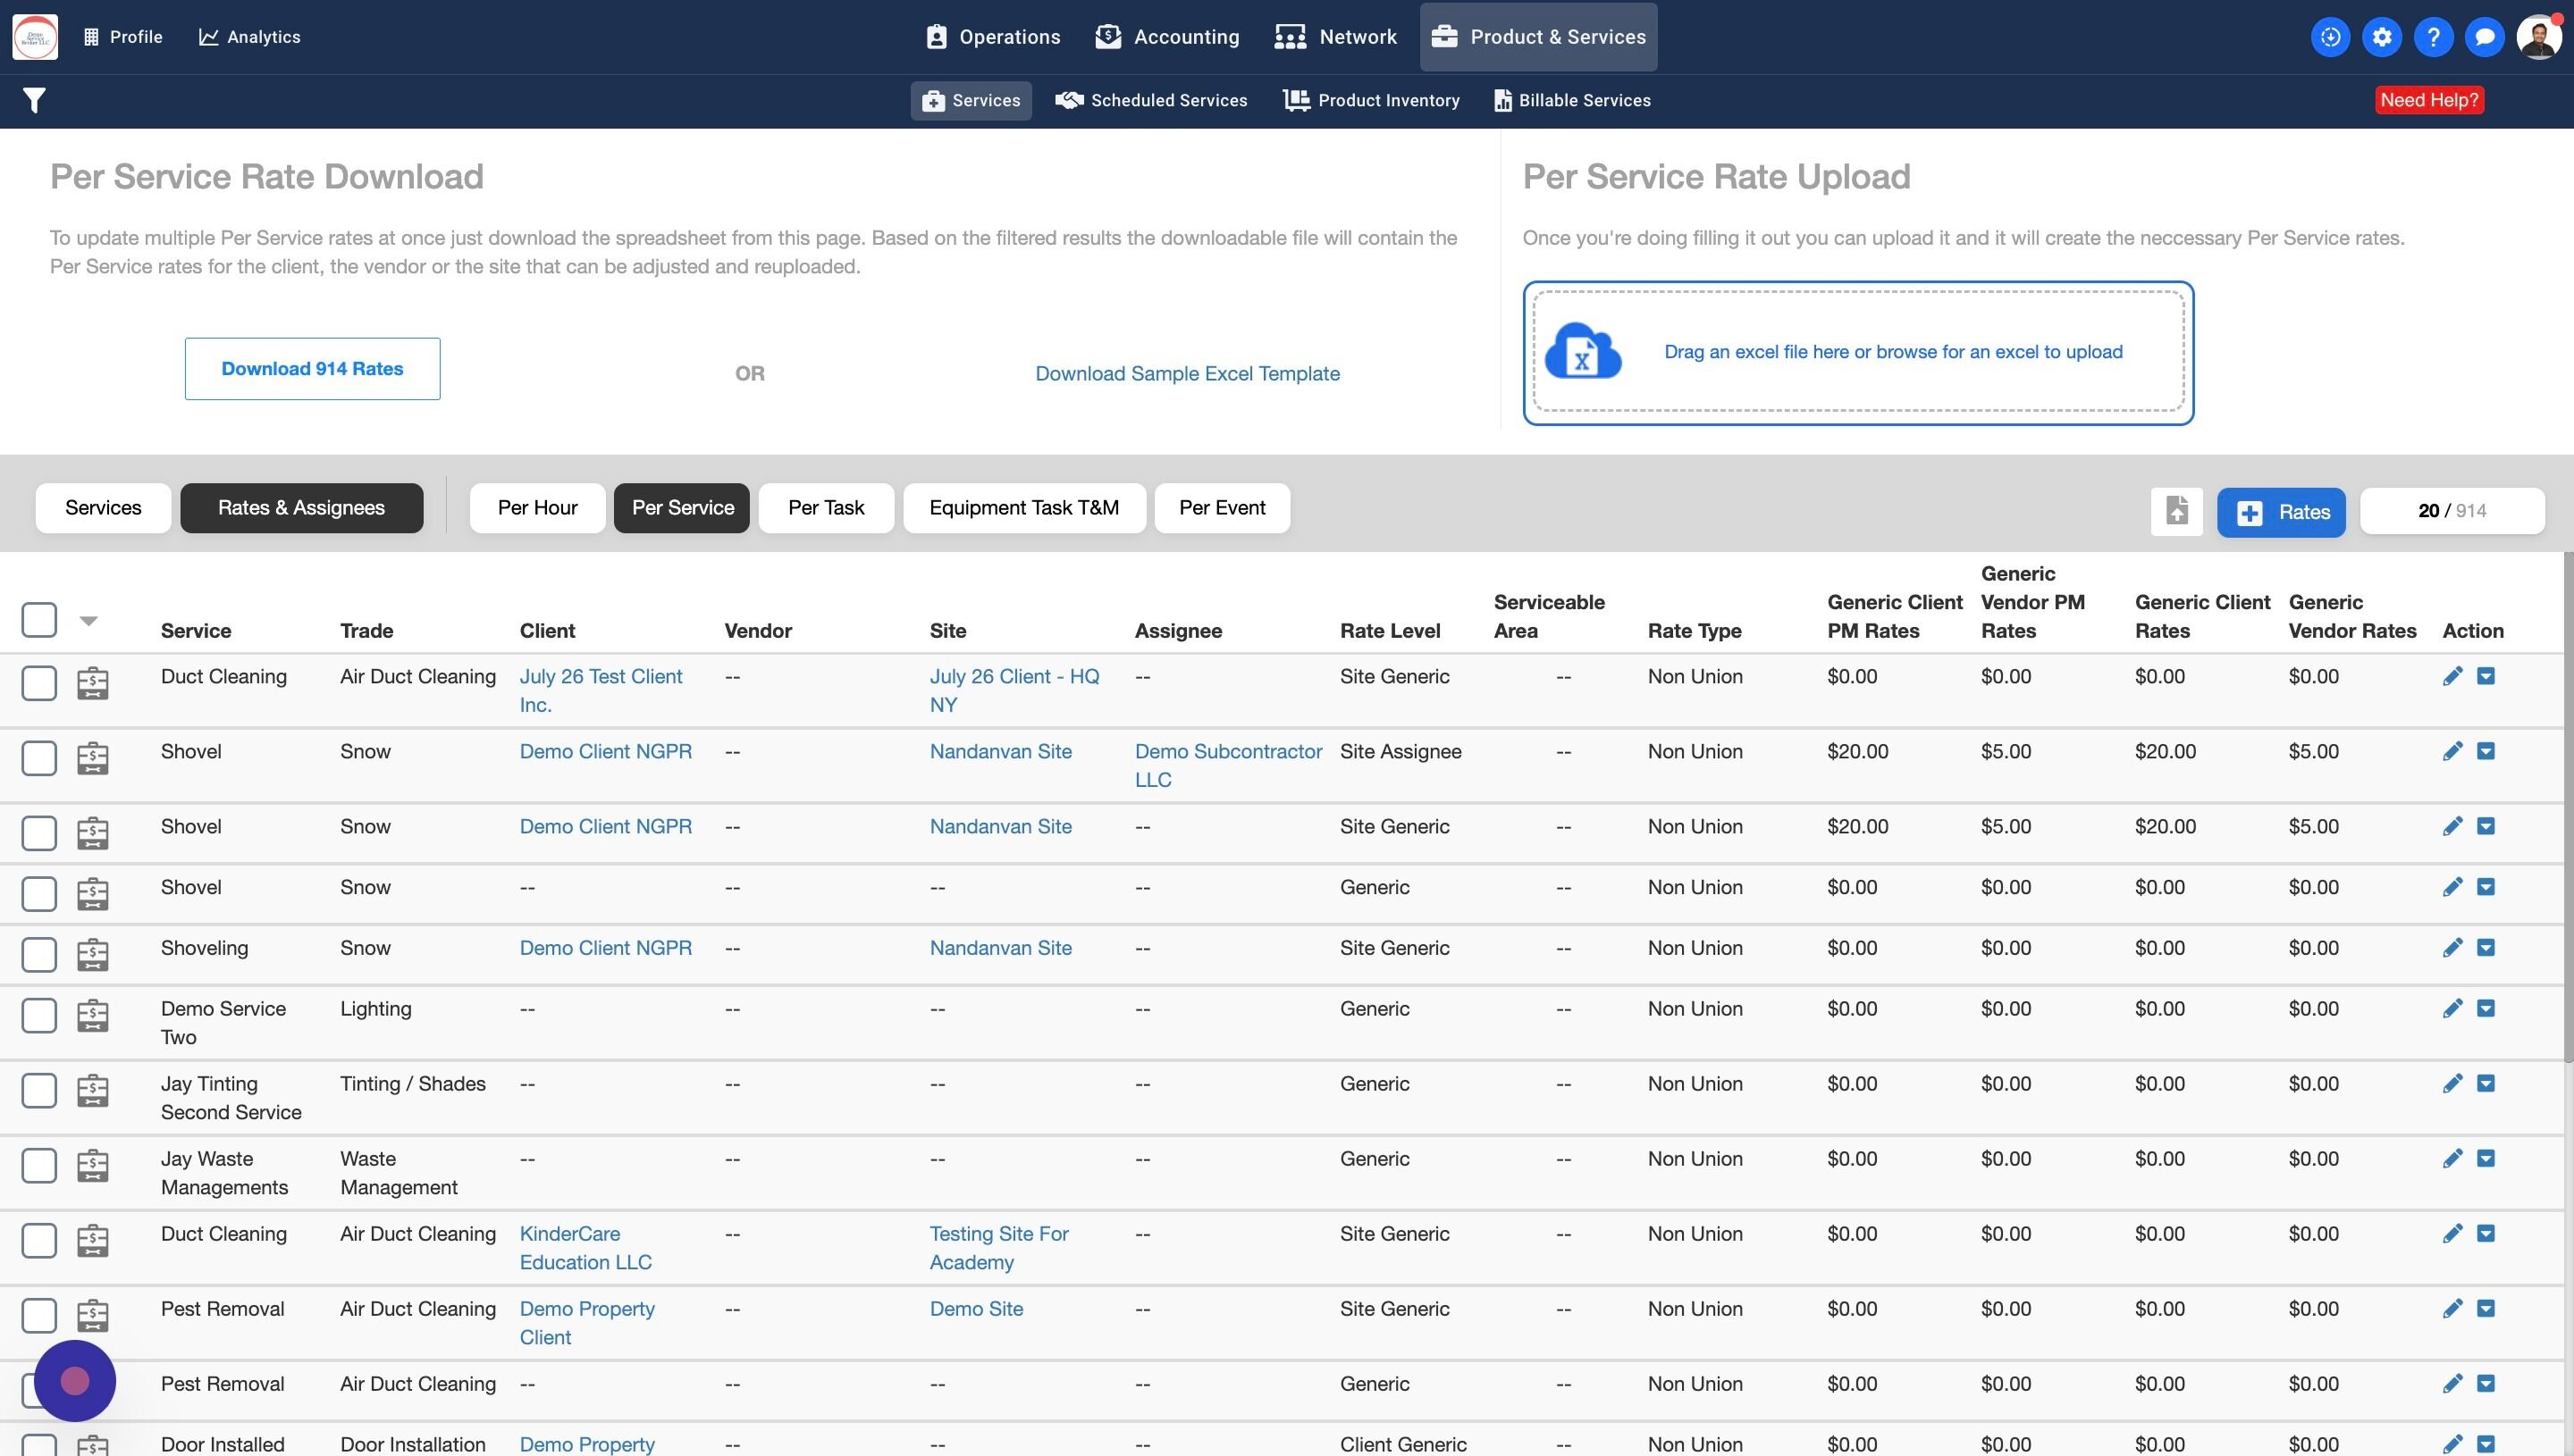Viewport: 2574px width, 1456px height.
Task: Click Download 914 Rates button
Action: (312, 369)
